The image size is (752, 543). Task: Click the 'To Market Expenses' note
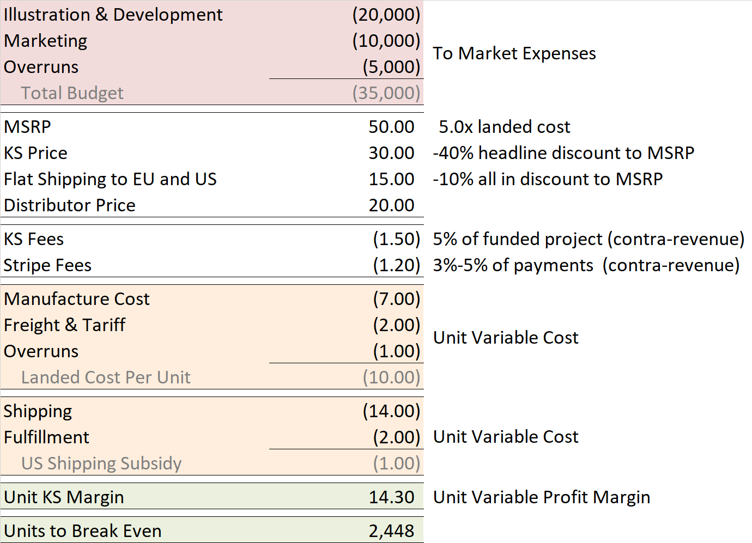(x=514, y=53)
